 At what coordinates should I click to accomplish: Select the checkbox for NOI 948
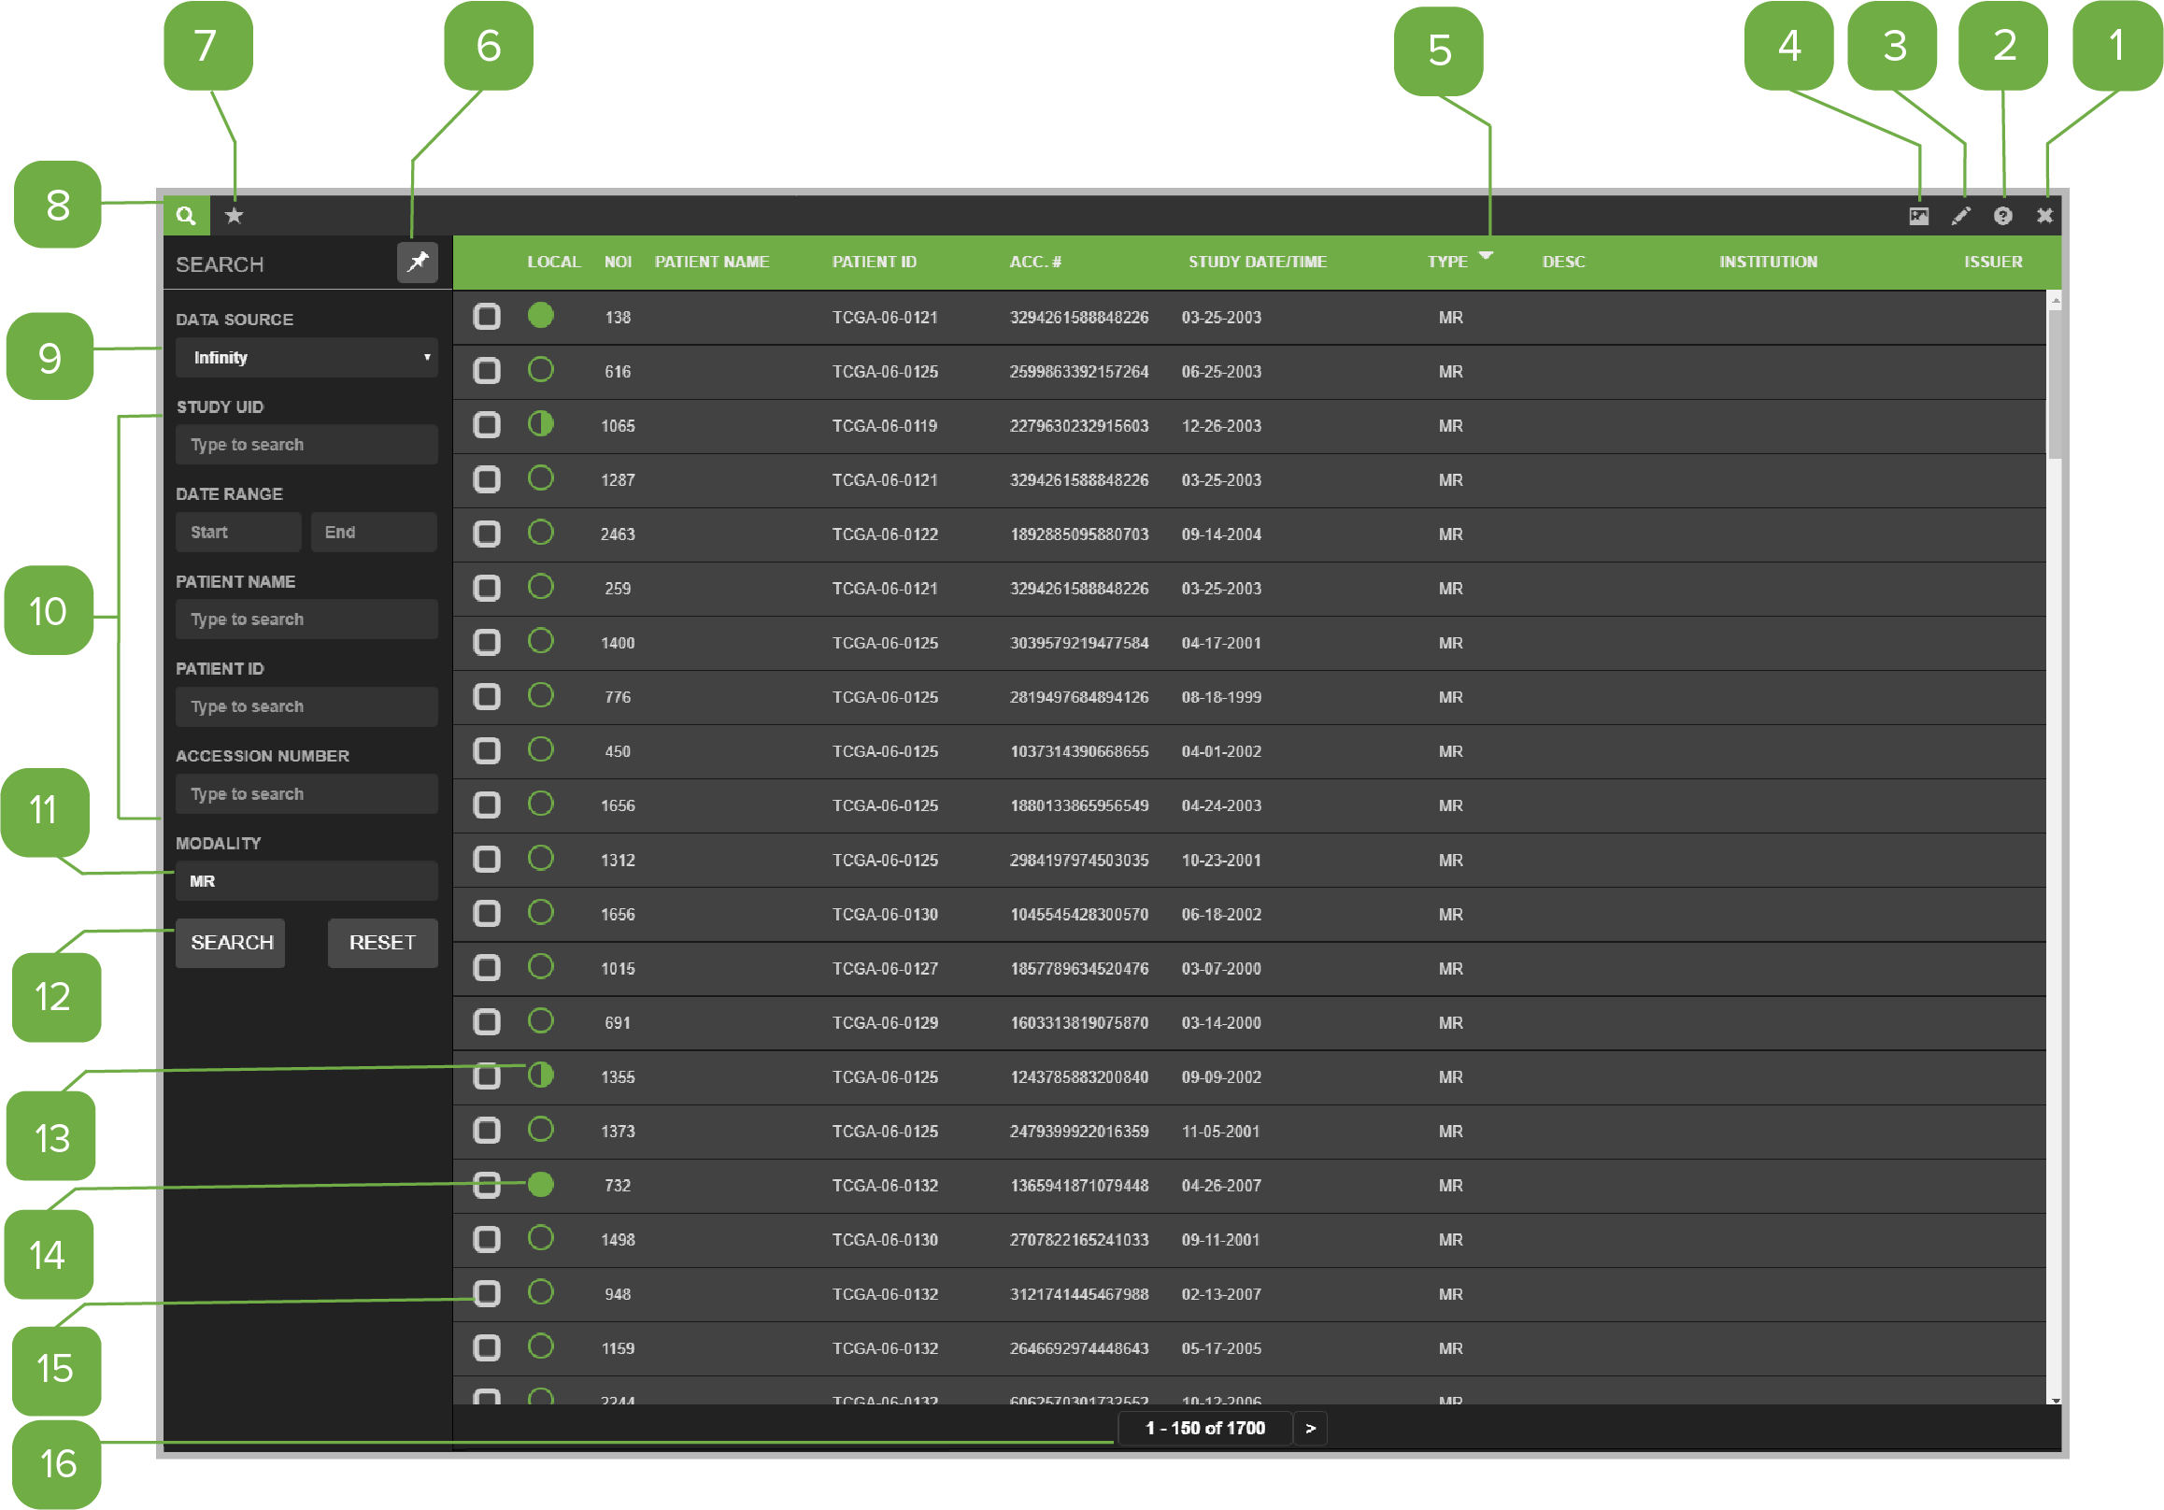pos(486,1293)
